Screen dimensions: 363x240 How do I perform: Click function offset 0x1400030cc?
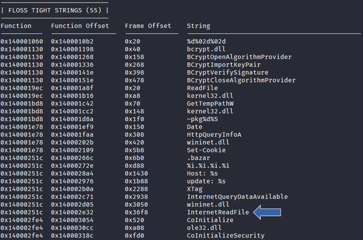coord(72,228)
